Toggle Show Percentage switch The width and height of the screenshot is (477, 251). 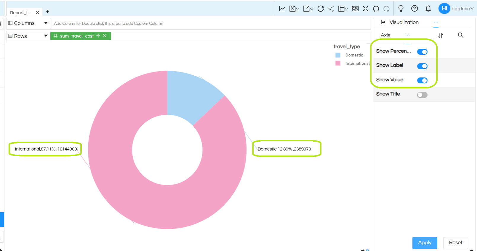click(422, 52)
